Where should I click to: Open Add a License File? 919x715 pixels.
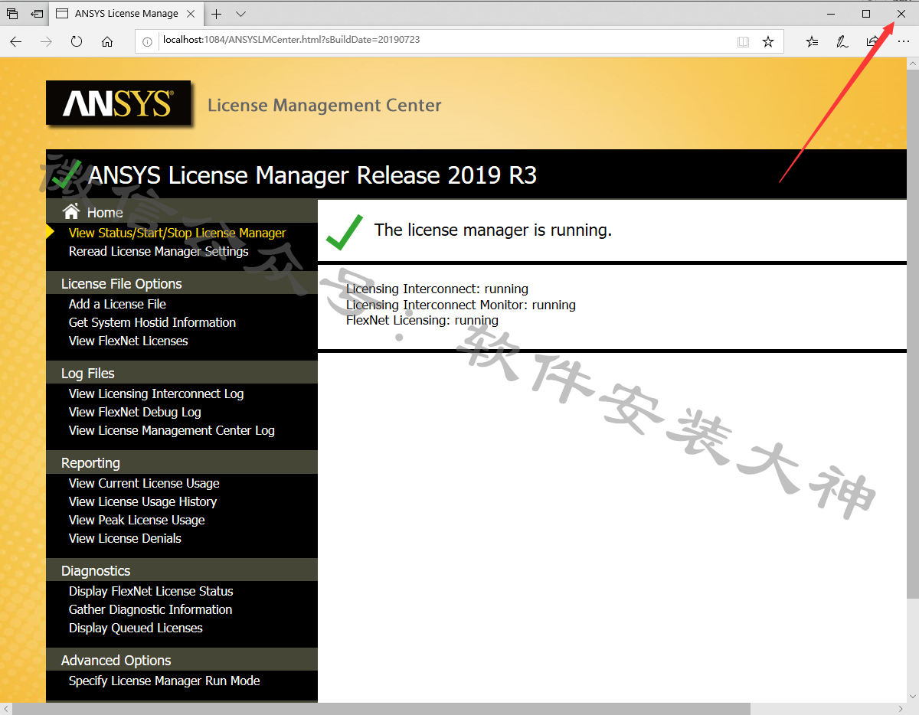coord(117,304)
